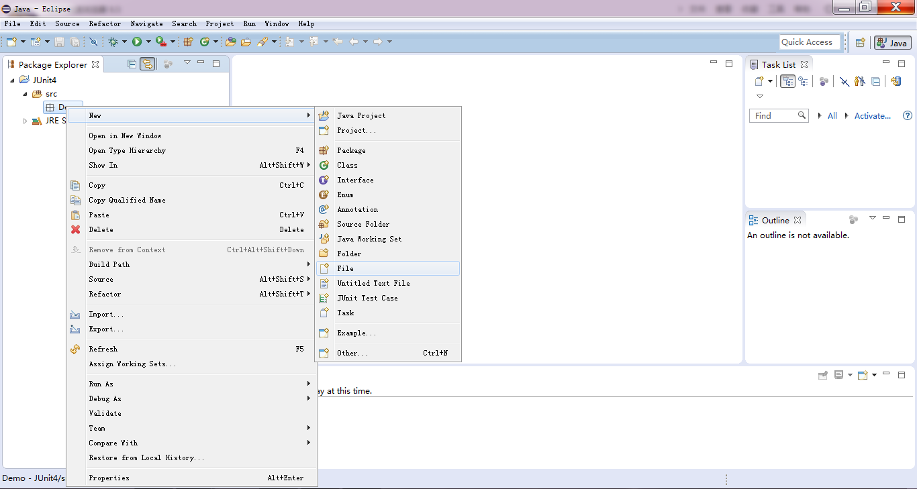The width and height of the screenshot is (917, 489).
Task: Click the Search flashlight toolbar icon
Action: [262, 42]
